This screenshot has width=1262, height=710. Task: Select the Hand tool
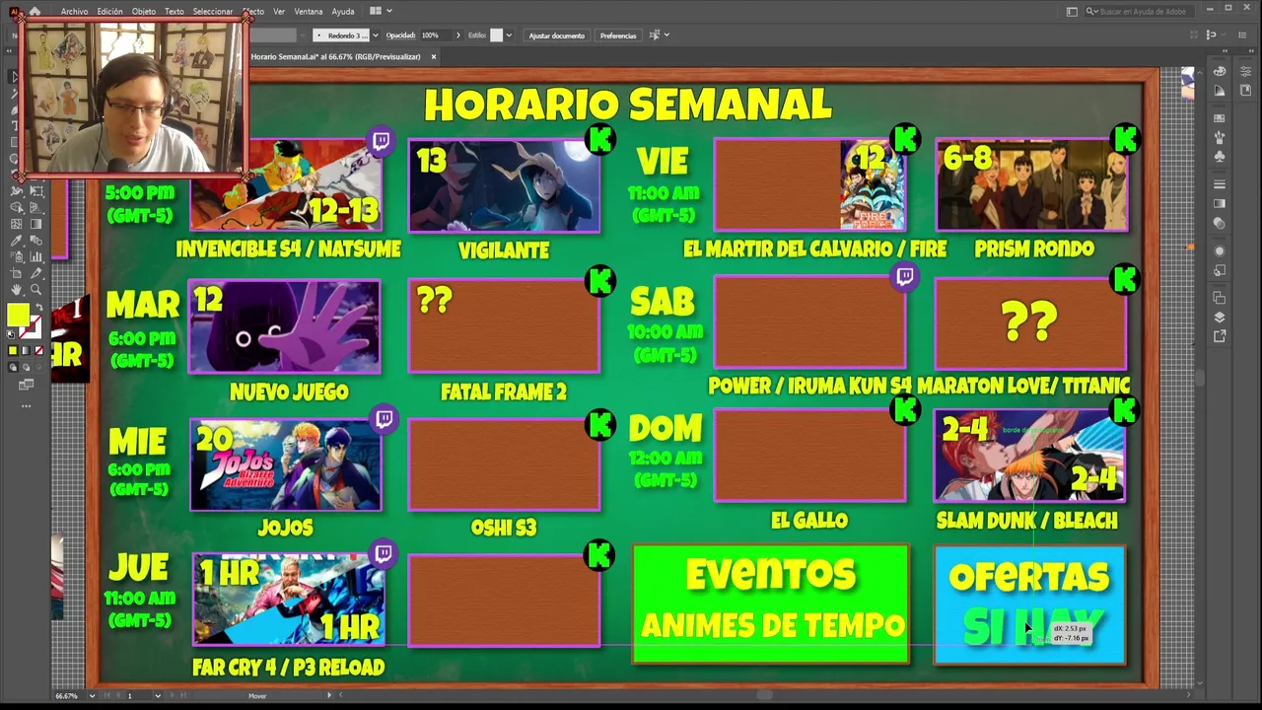point(16,290)
